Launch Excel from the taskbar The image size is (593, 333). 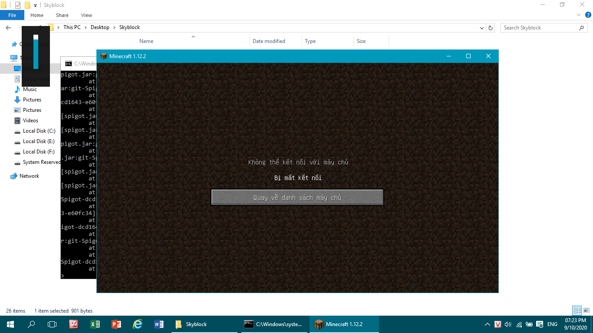point(95,324)
